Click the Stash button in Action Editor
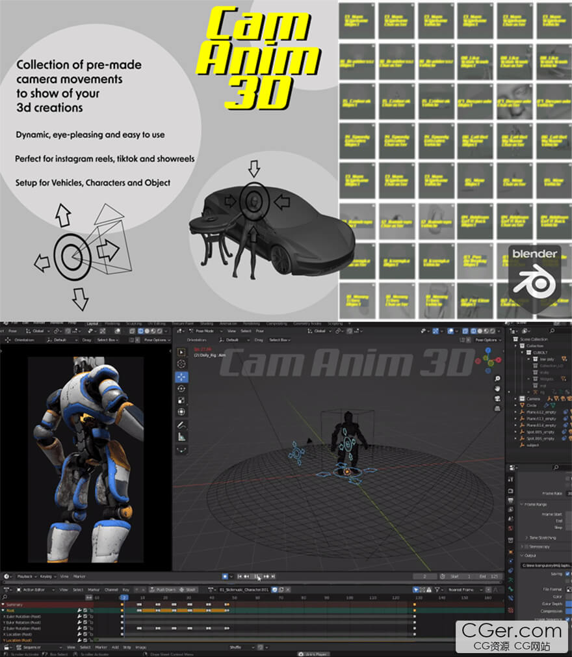Image resolution: width=572 pixels, height=657 pixels. pos(188,589)
